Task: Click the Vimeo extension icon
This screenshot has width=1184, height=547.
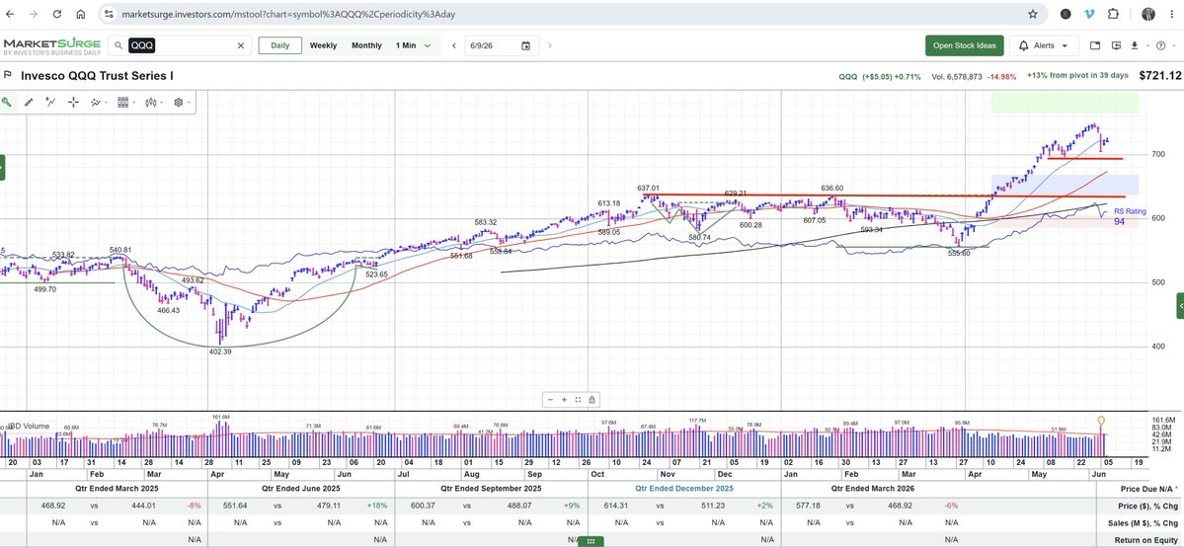Action: [x=1089, y=14]
